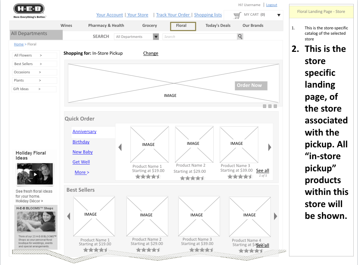358x265 pixels.
Task: Click the Holiday Décor link
Action: click(29, 201)
